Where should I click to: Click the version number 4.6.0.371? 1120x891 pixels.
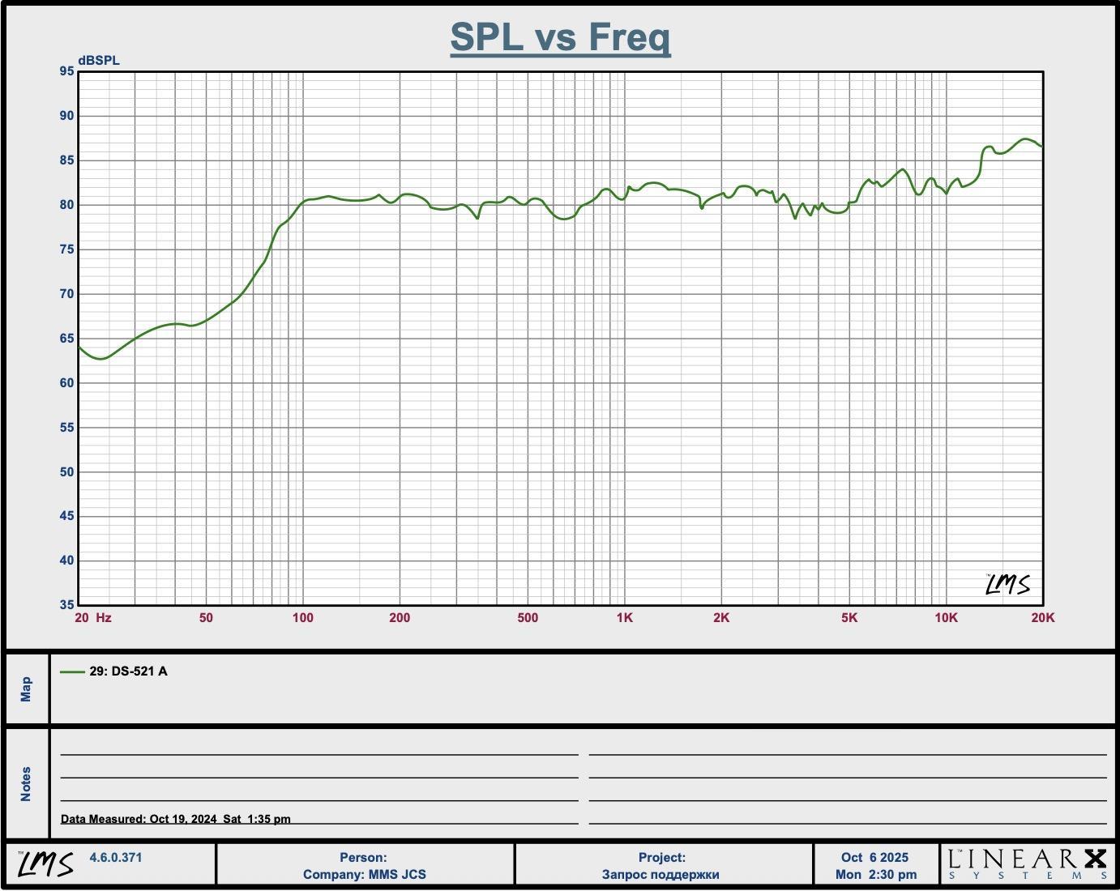[x=115, y=857]
